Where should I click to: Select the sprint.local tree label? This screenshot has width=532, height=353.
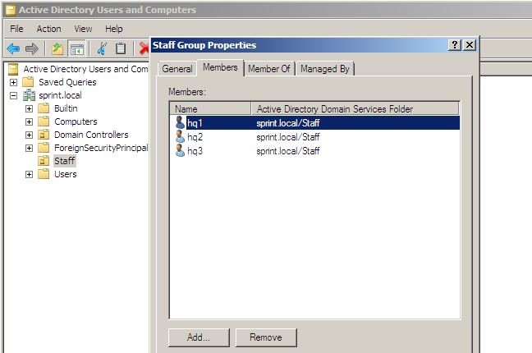[60, 95]
